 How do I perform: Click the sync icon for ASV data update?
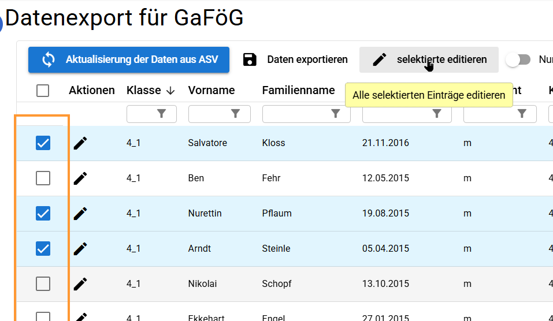coord(49,59)
